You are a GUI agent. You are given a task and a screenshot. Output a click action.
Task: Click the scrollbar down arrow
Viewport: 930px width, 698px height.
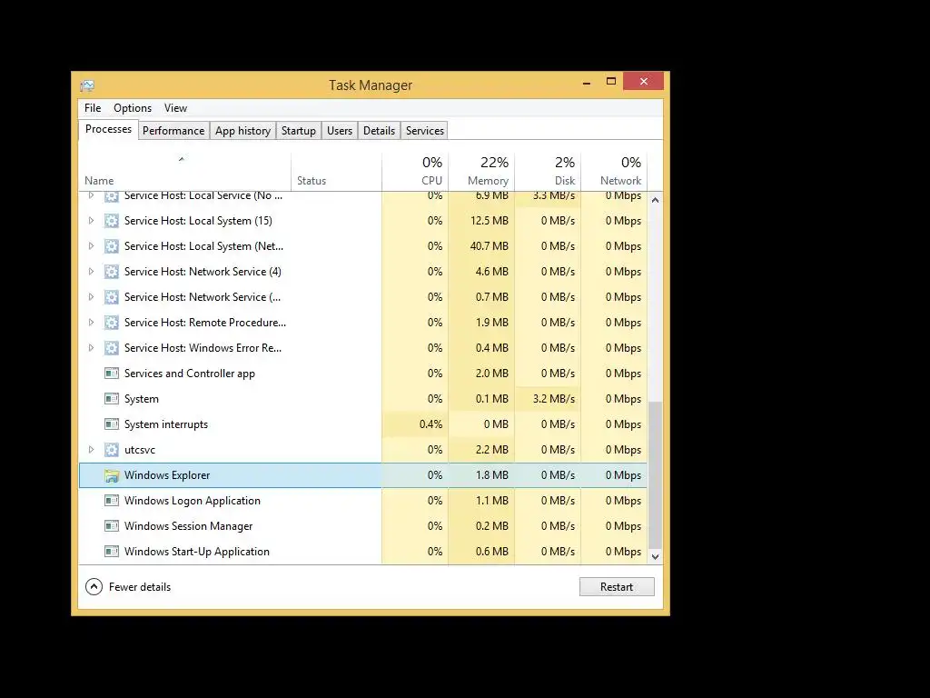(x=656, y=557)
